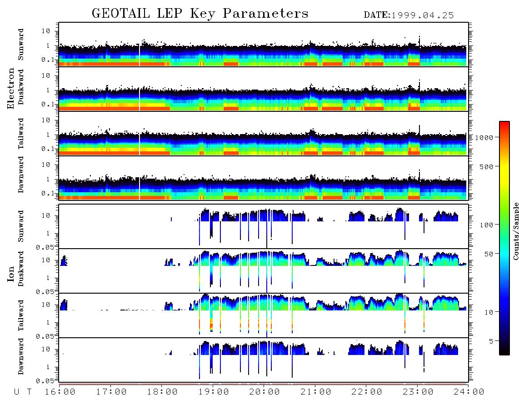Click the Electron Duskward spectrogram plot

click(264, 89)
